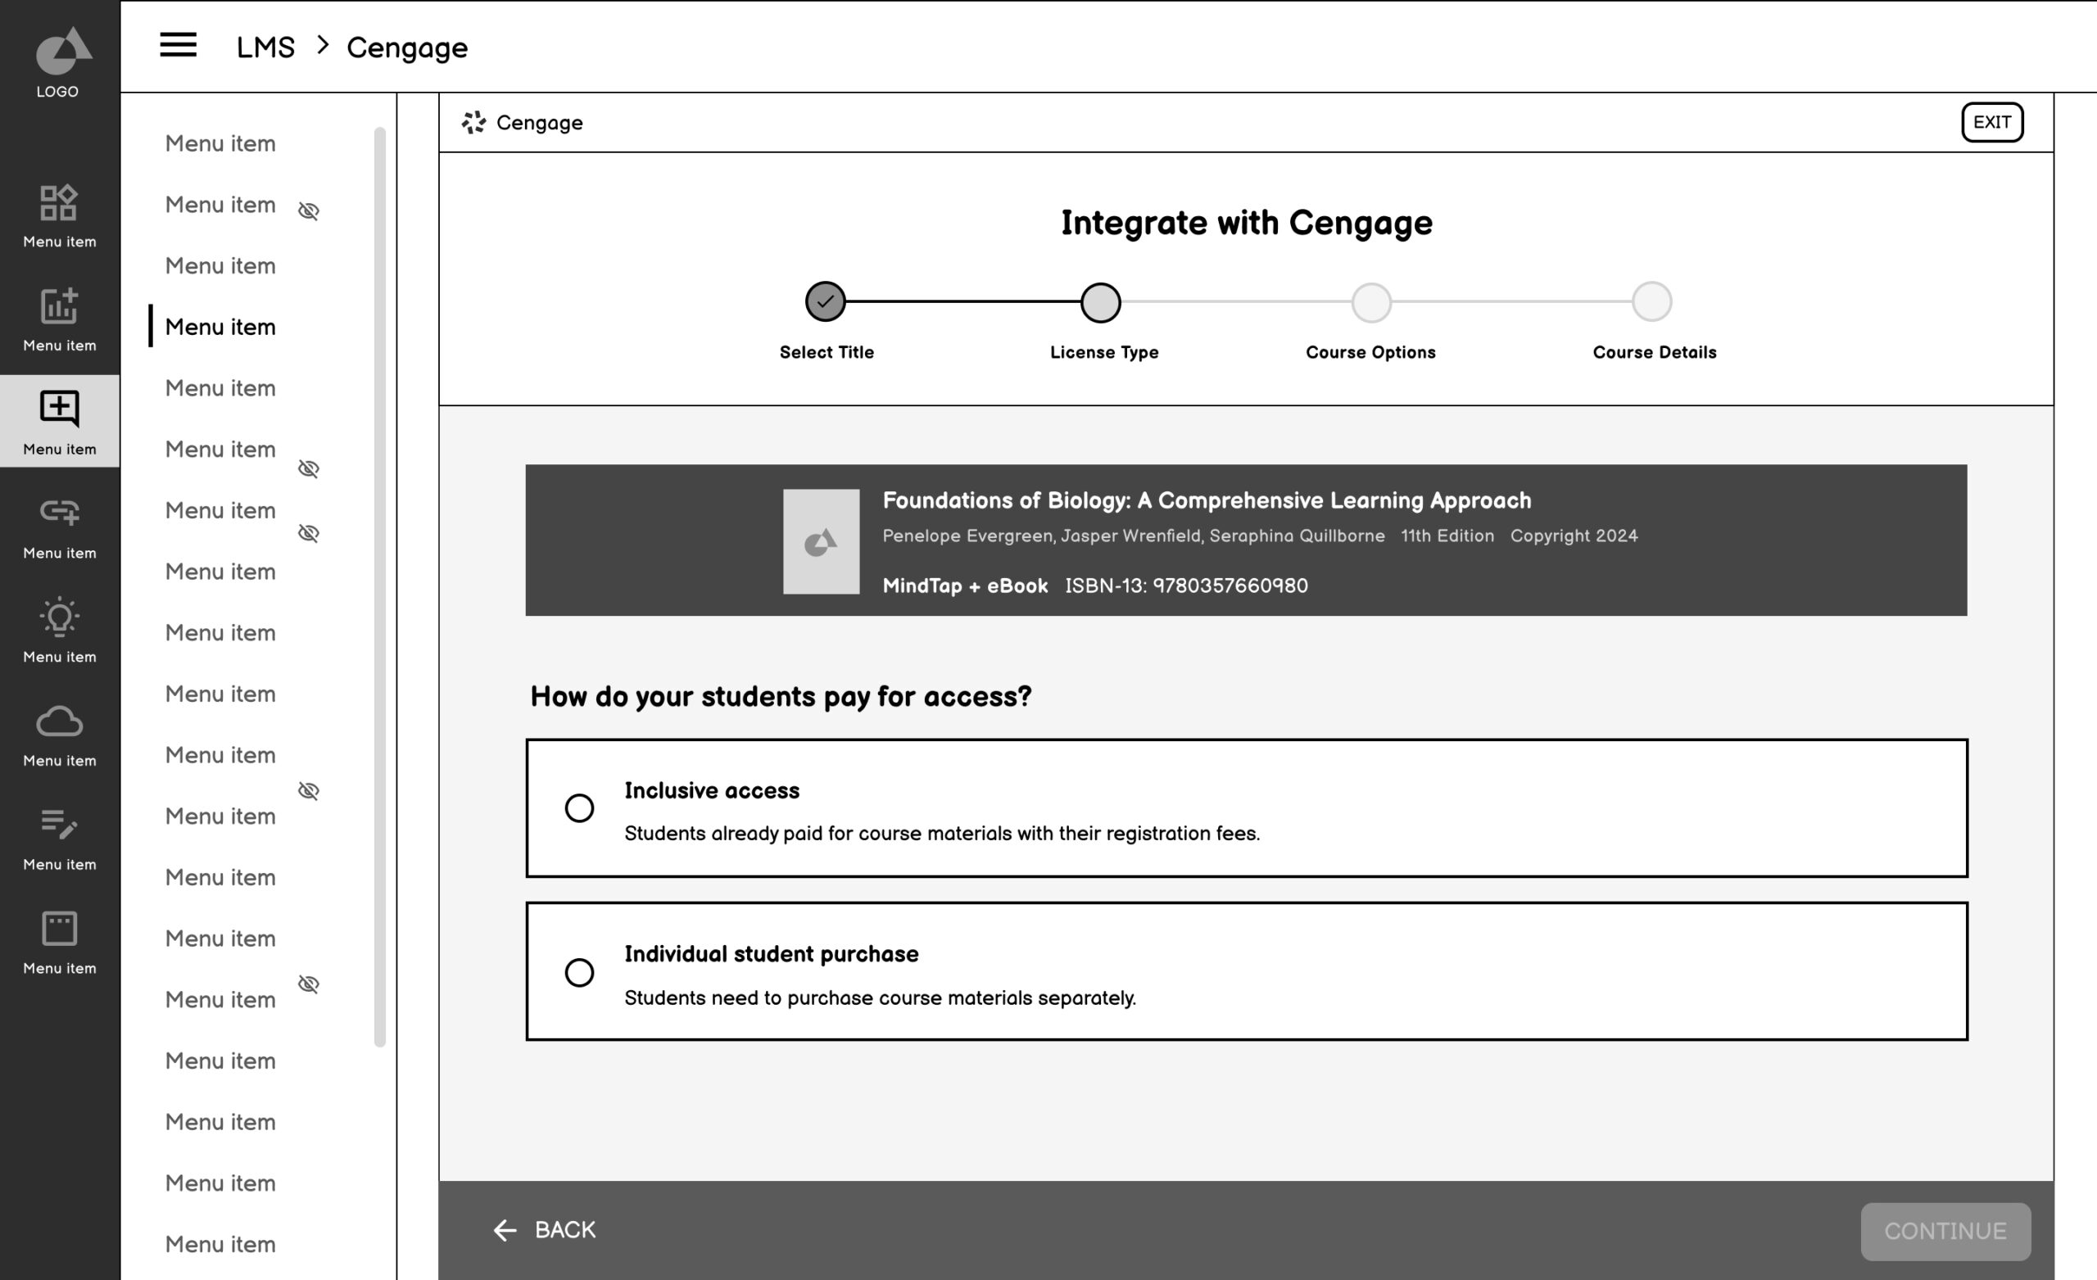Click the Copyright 2024 text

(x=1574, y=536)
